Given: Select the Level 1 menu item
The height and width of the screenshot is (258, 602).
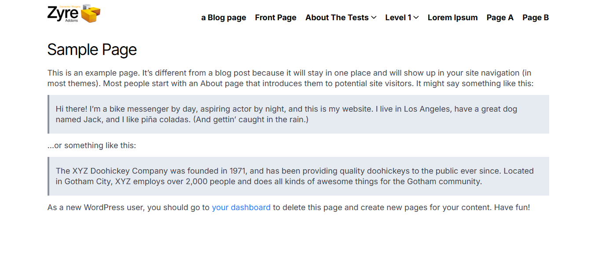Looking at the screenshot, I should (x=398, y=18).
